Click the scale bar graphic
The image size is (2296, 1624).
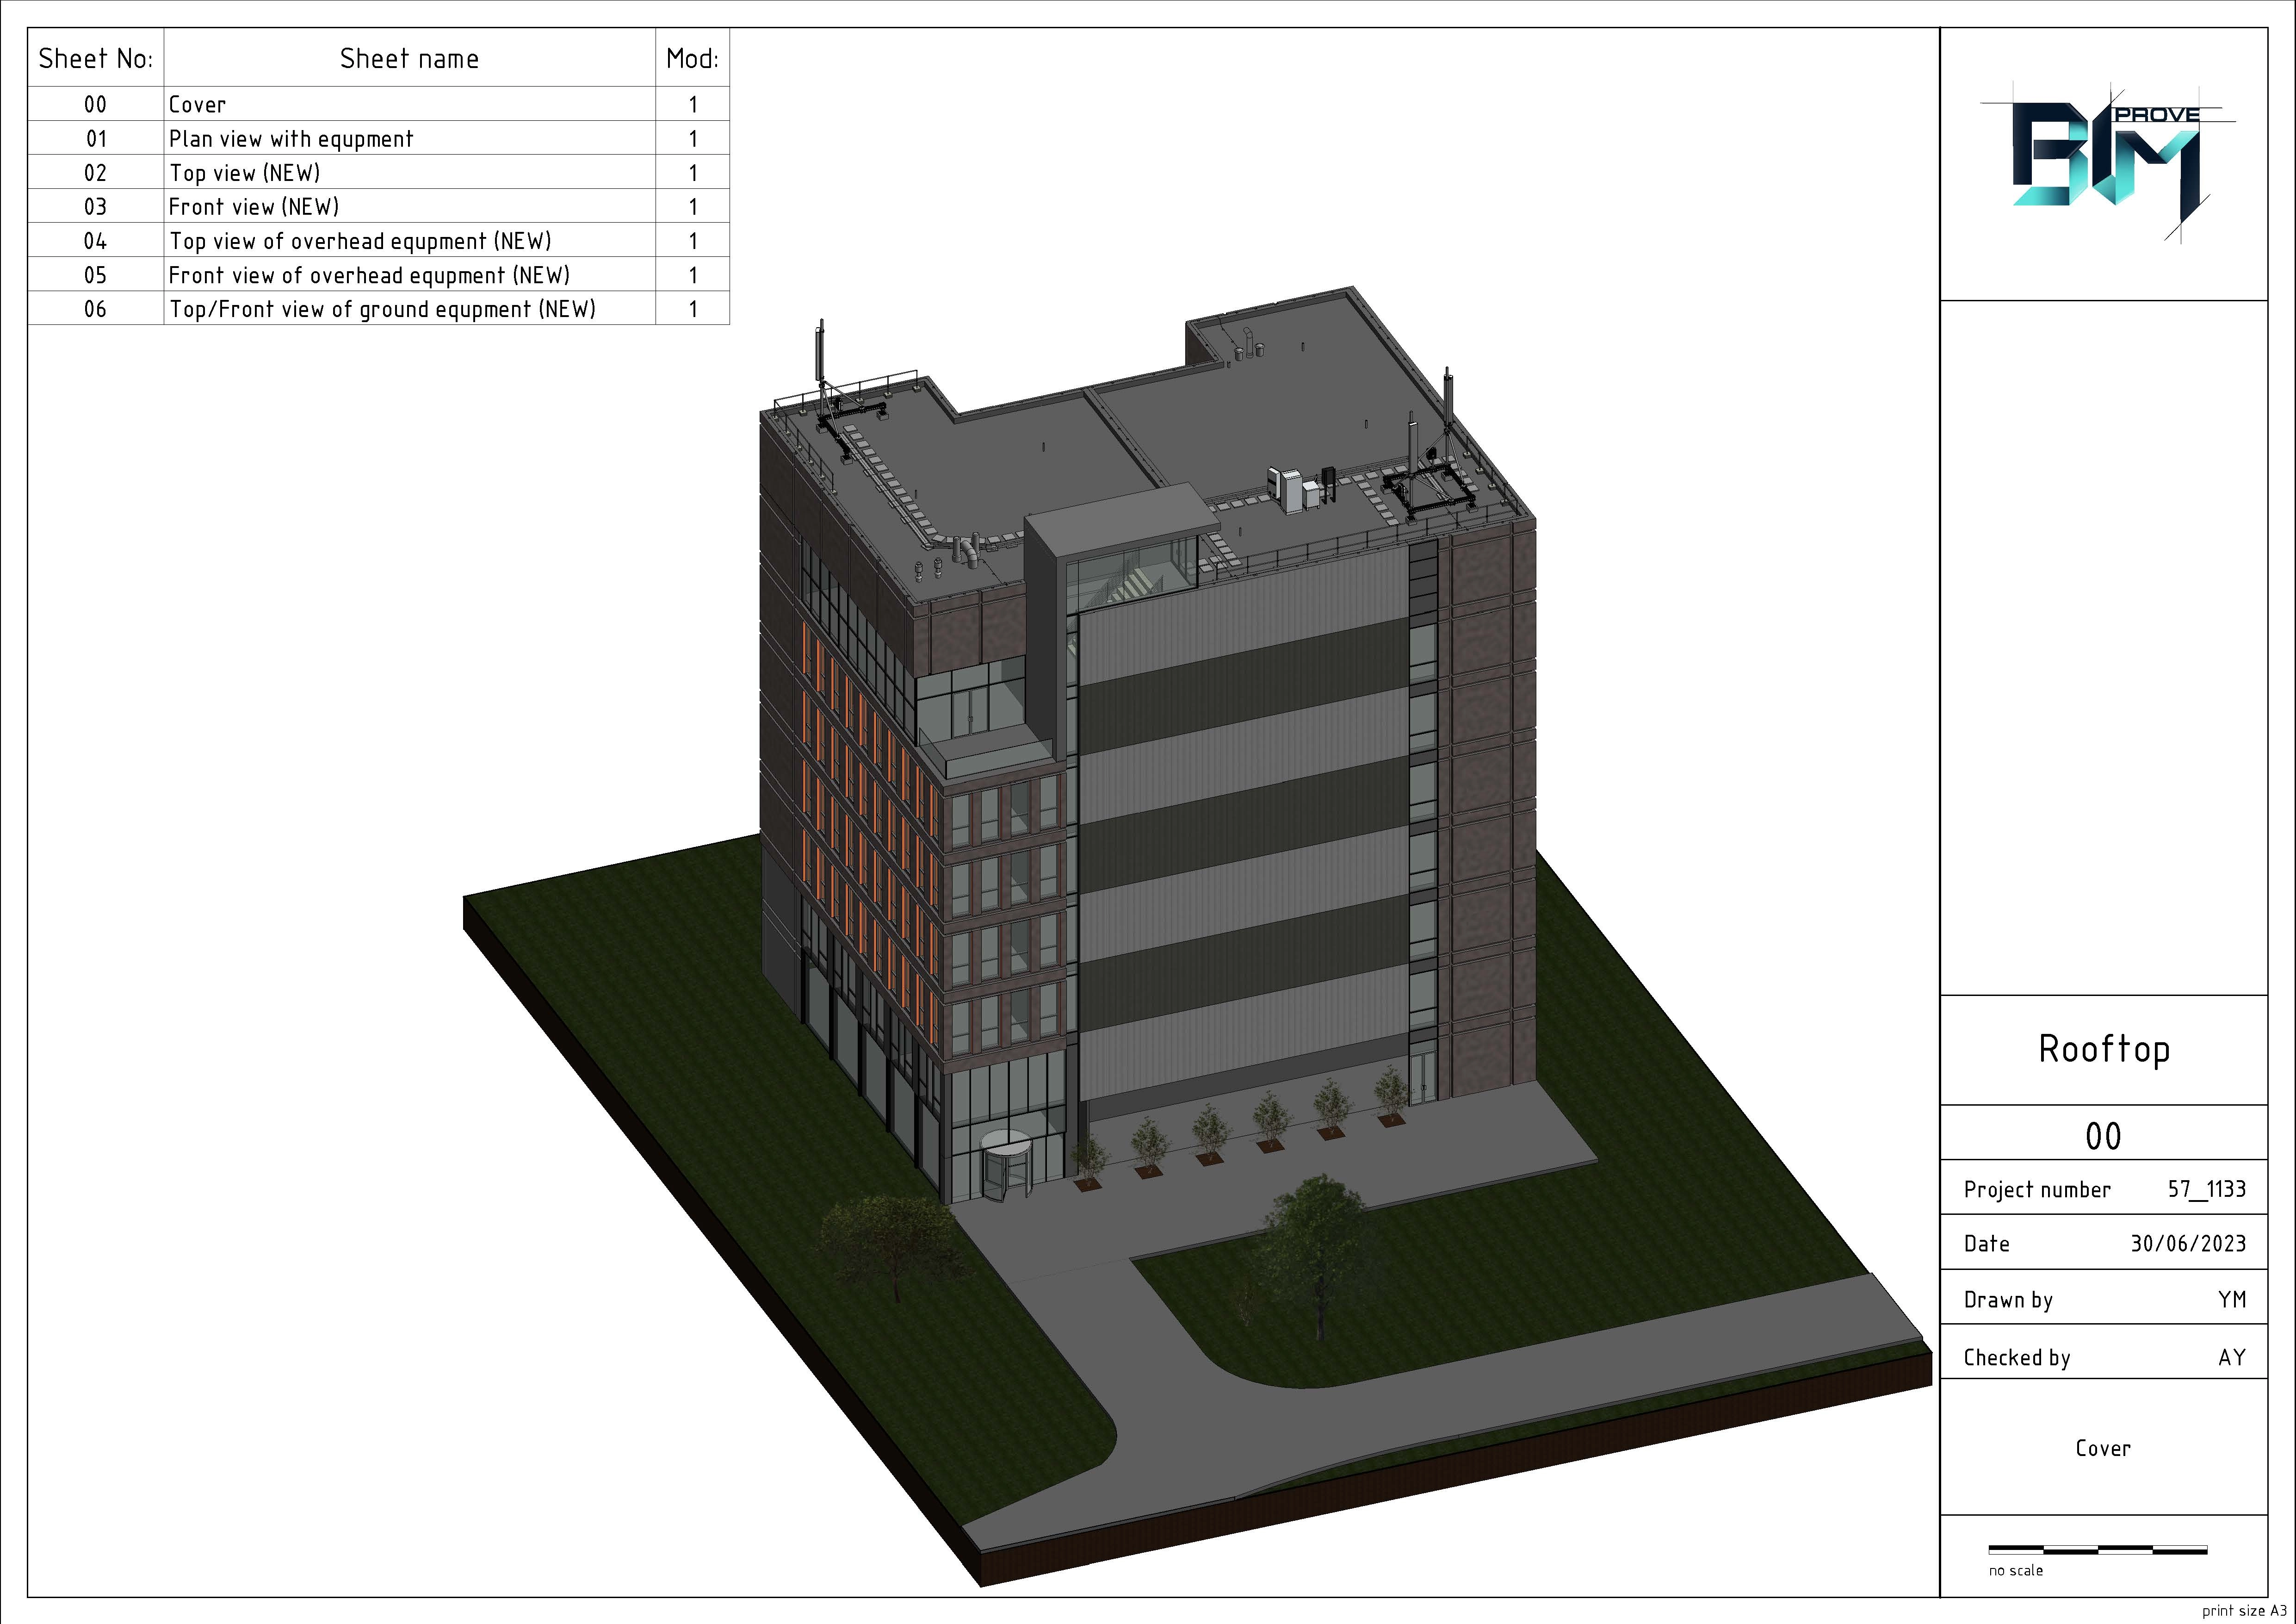click(x=2097, y=1550)
